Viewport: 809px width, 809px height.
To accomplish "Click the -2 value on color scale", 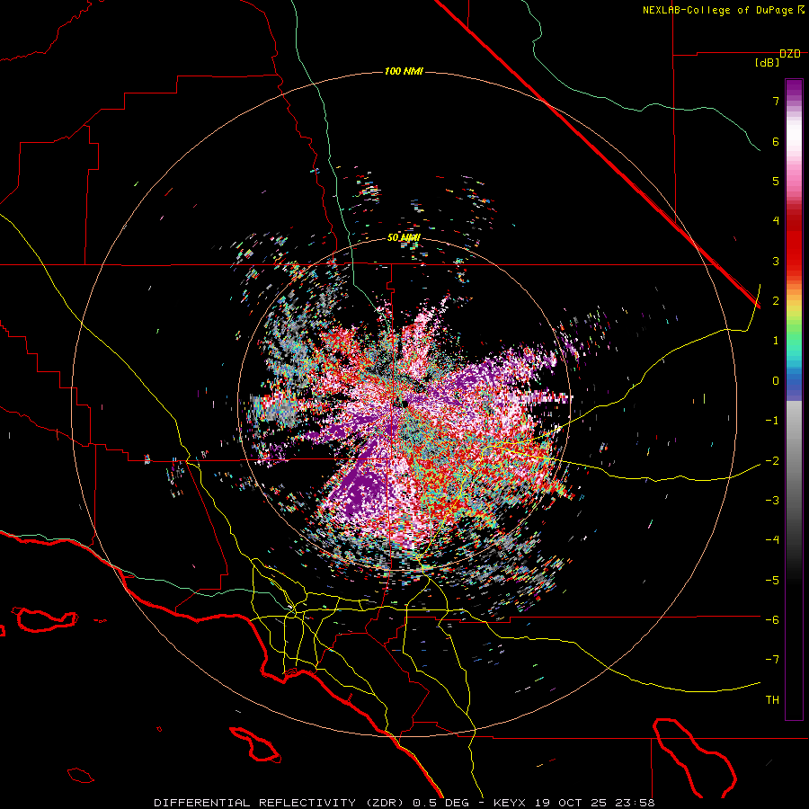I will [x=772, y=460].
